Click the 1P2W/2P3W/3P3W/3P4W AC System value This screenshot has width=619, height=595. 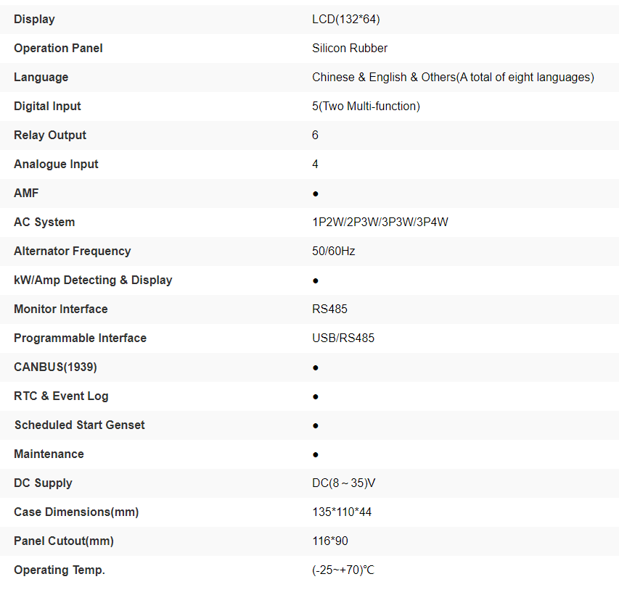(380, 222)
